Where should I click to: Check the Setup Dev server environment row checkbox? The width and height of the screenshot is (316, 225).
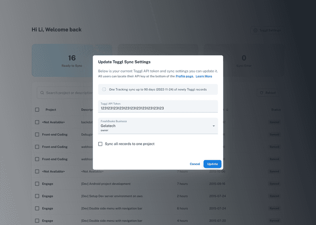[x=37, y=196]
